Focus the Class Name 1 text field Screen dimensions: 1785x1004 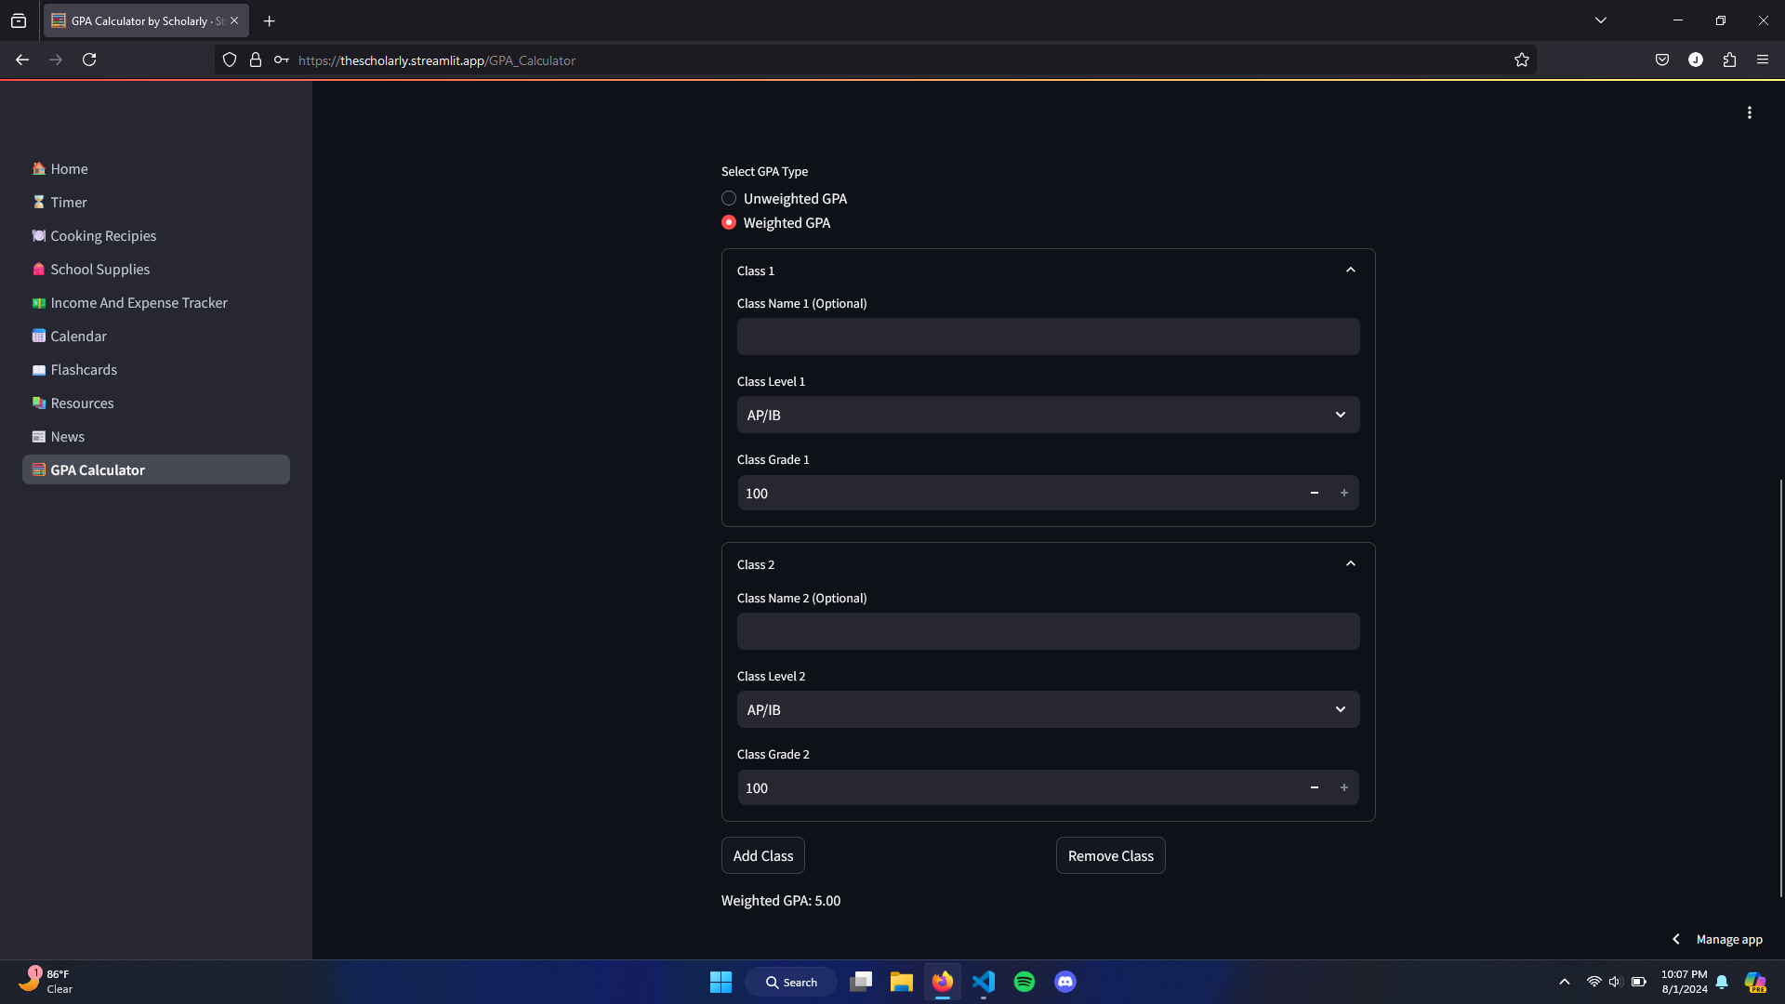click(x=1048, y=337)
